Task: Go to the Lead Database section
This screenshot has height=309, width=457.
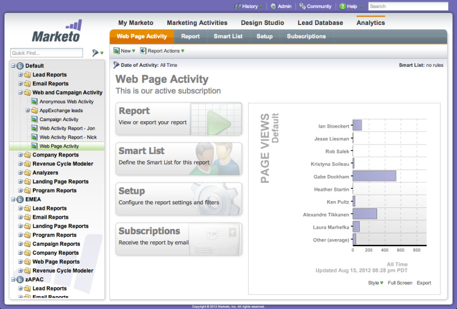Action: (x=320, y=22)
